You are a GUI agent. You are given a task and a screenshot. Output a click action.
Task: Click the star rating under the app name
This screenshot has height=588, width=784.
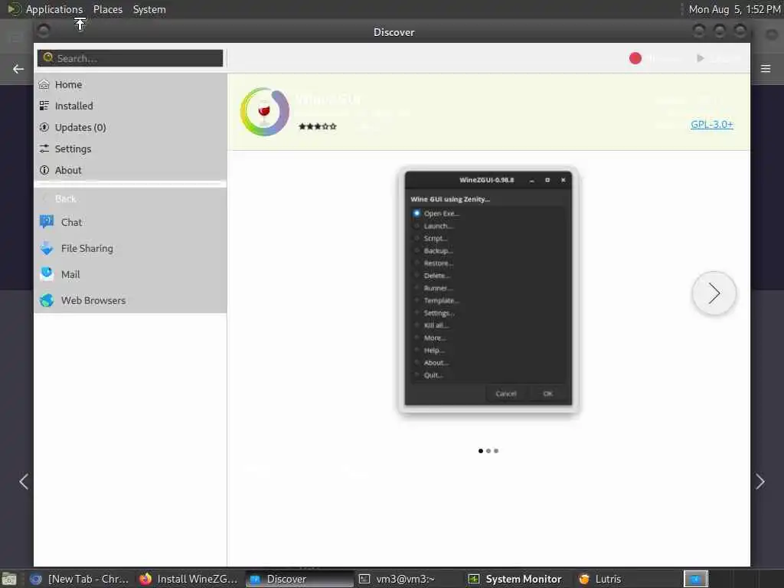pyautogui.click(x=318, y=126)
